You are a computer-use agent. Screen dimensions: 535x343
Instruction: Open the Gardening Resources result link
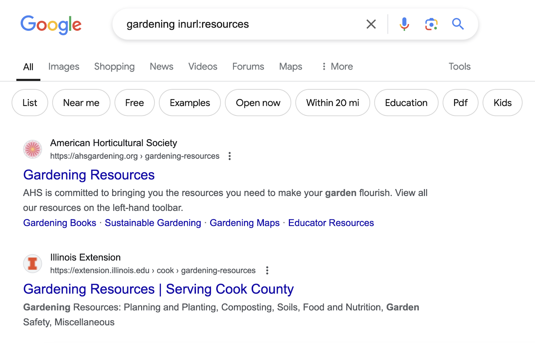pos(89,175)
